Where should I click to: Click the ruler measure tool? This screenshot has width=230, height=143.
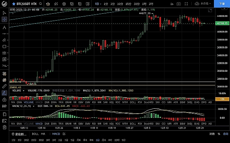[4, 87]
